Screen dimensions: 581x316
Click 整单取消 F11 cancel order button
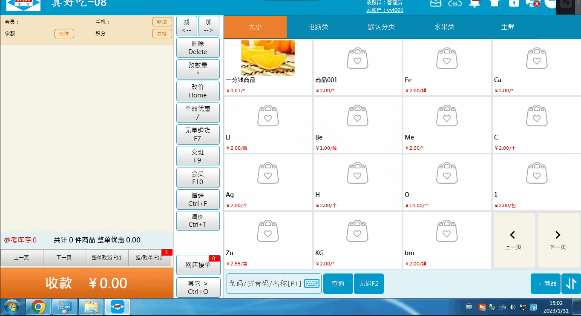(x=107, y=258)
